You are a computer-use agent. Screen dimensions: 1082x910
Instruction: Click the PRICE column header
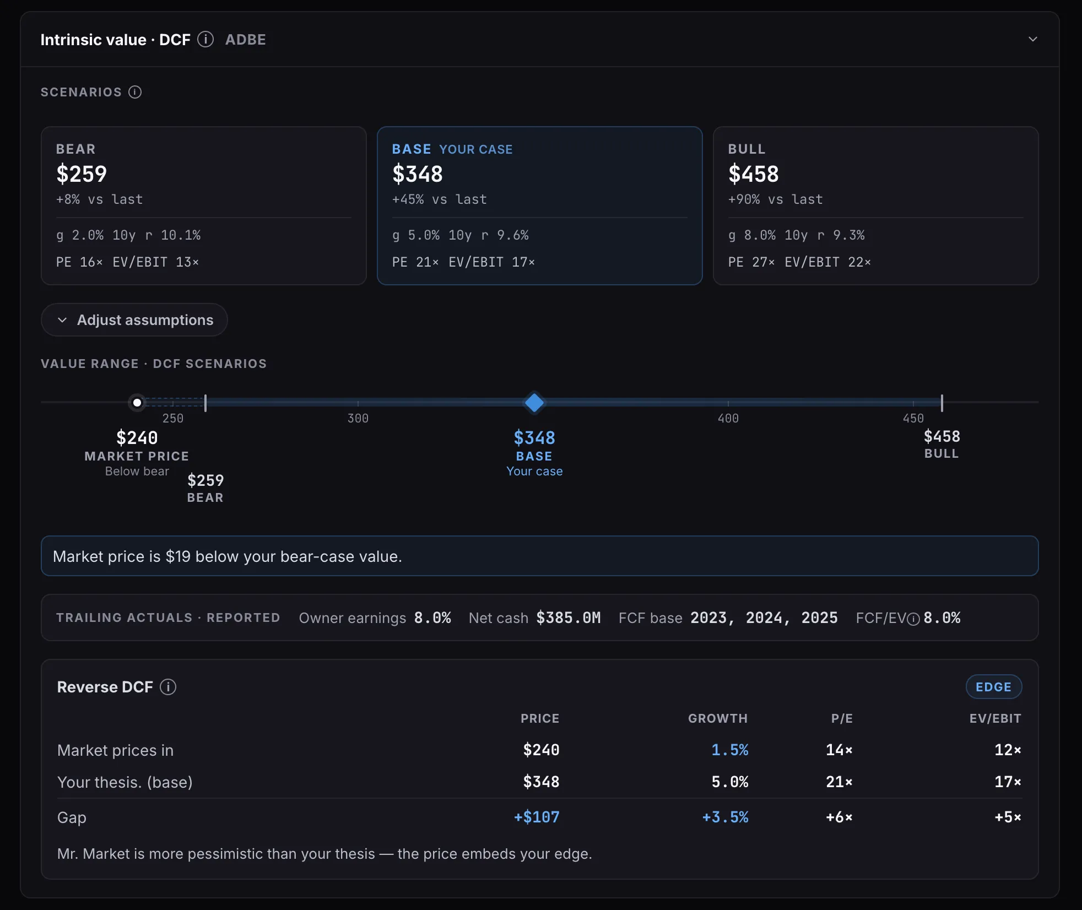(x=540, y=718)
